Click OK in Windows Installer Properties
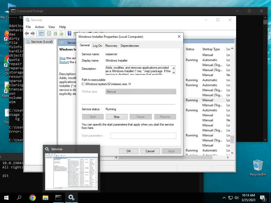 coord(129,151)
